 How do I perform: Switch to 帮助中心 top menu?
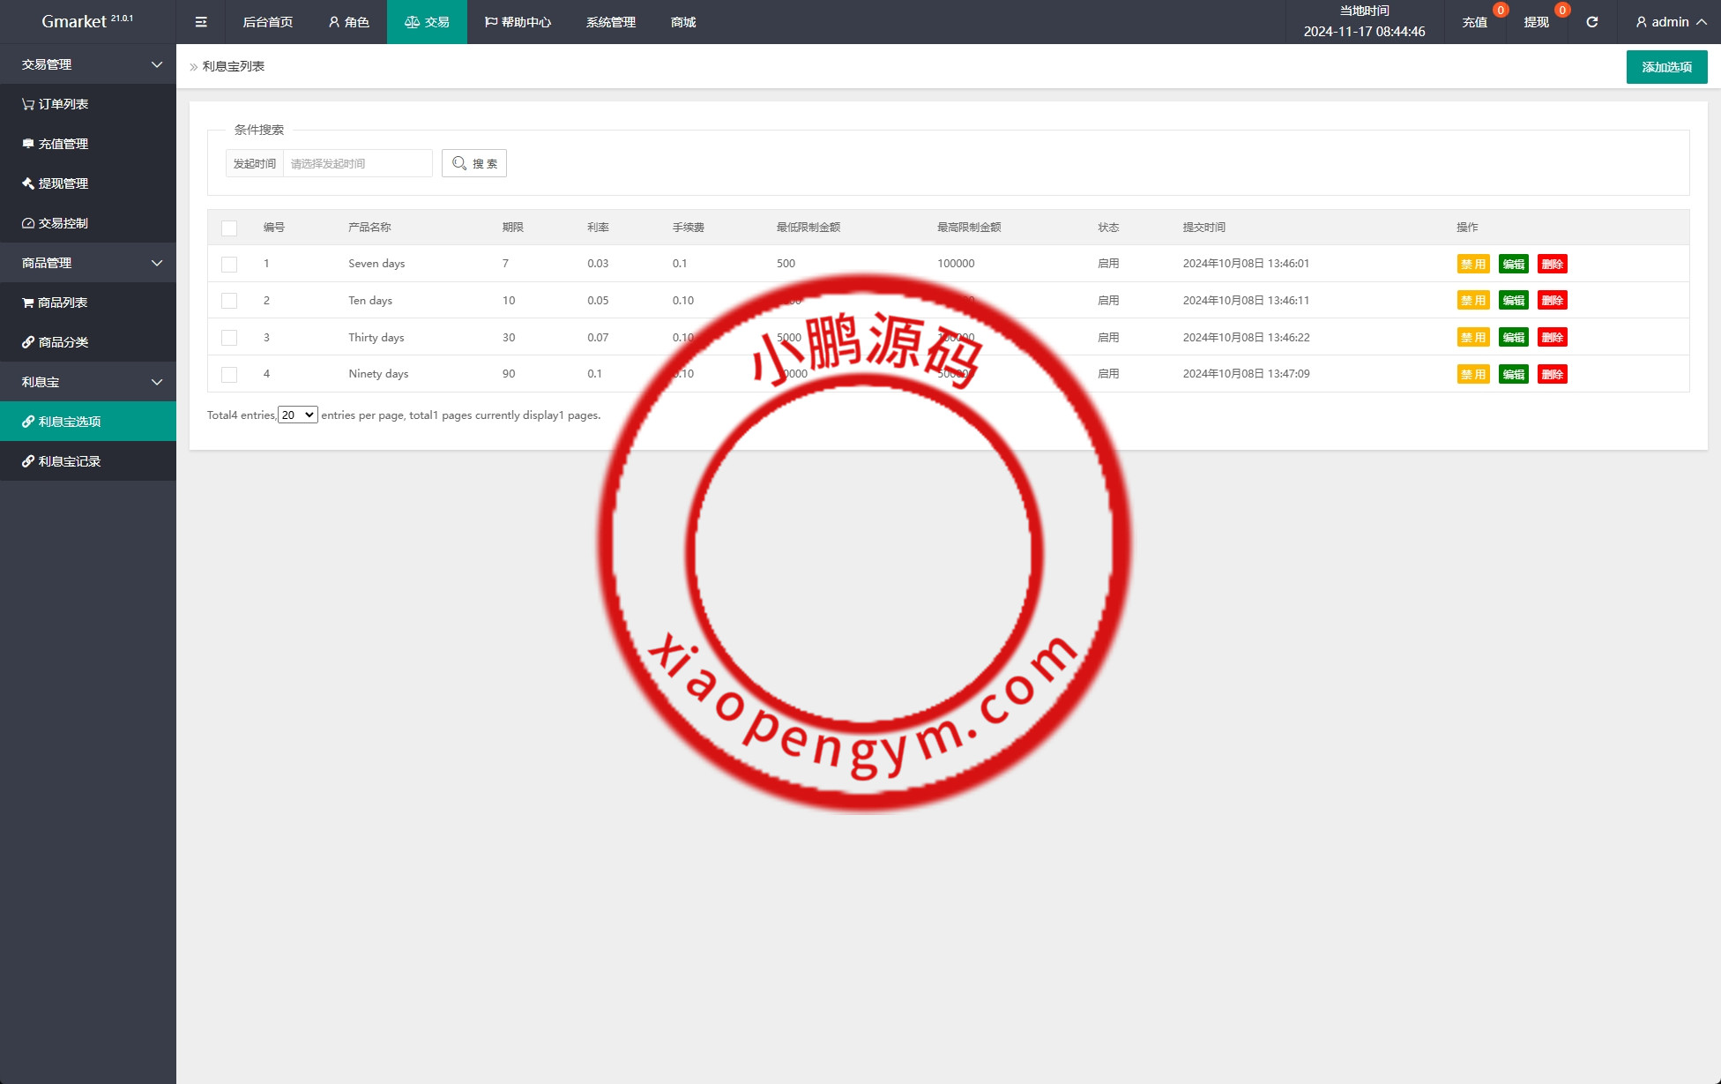click(518, 22)
